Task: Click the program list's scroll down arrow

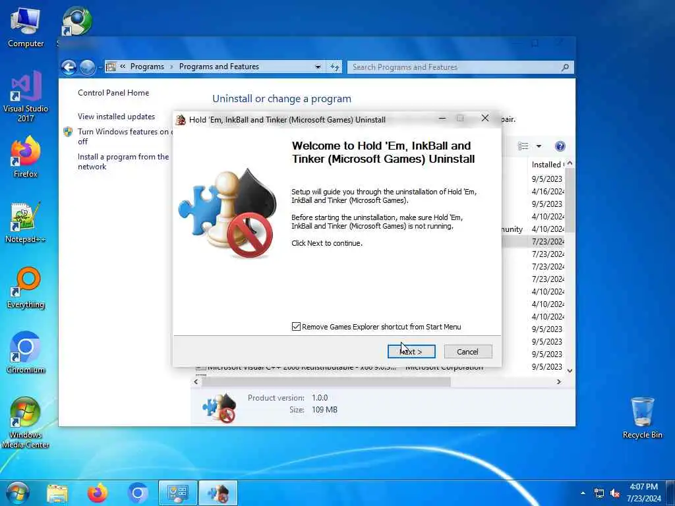Action: click(x=570, y=370)
